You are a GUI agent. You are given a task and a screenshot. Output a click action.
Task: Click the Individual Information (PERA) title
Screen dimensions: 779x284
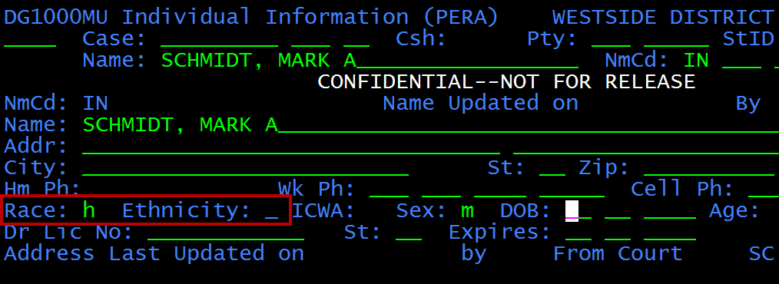(x=310, y=18)
